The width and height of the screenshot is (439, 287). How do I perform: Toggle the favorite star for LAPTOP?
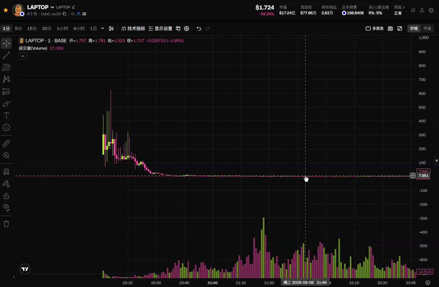[6, 10]
